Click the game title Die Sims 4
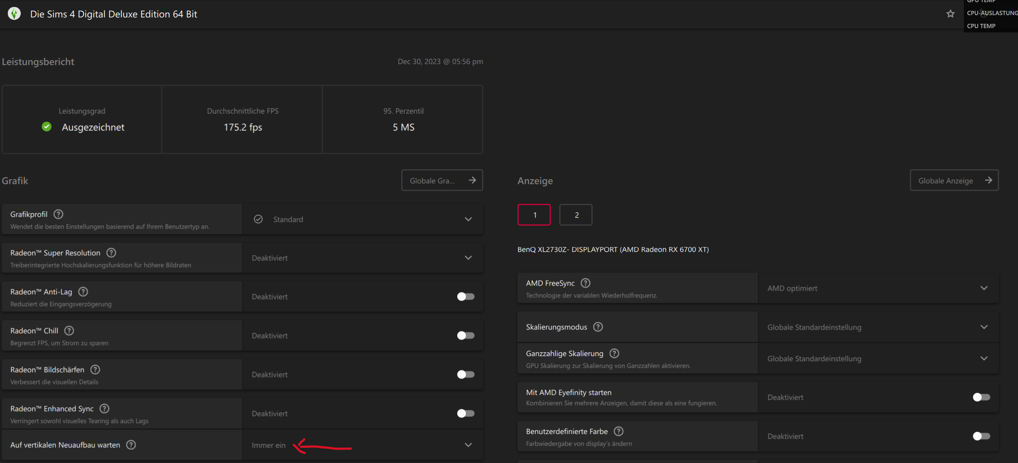Image resolution: width=1018 pixels, height=463 pixels. 113,14
